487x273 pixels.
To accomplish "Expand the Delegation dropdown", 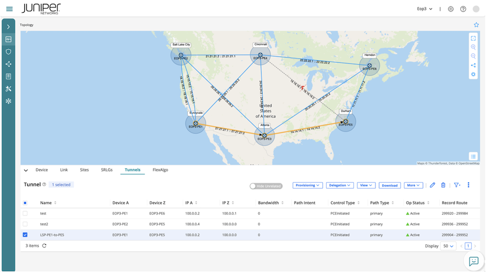I will (340, 185).
